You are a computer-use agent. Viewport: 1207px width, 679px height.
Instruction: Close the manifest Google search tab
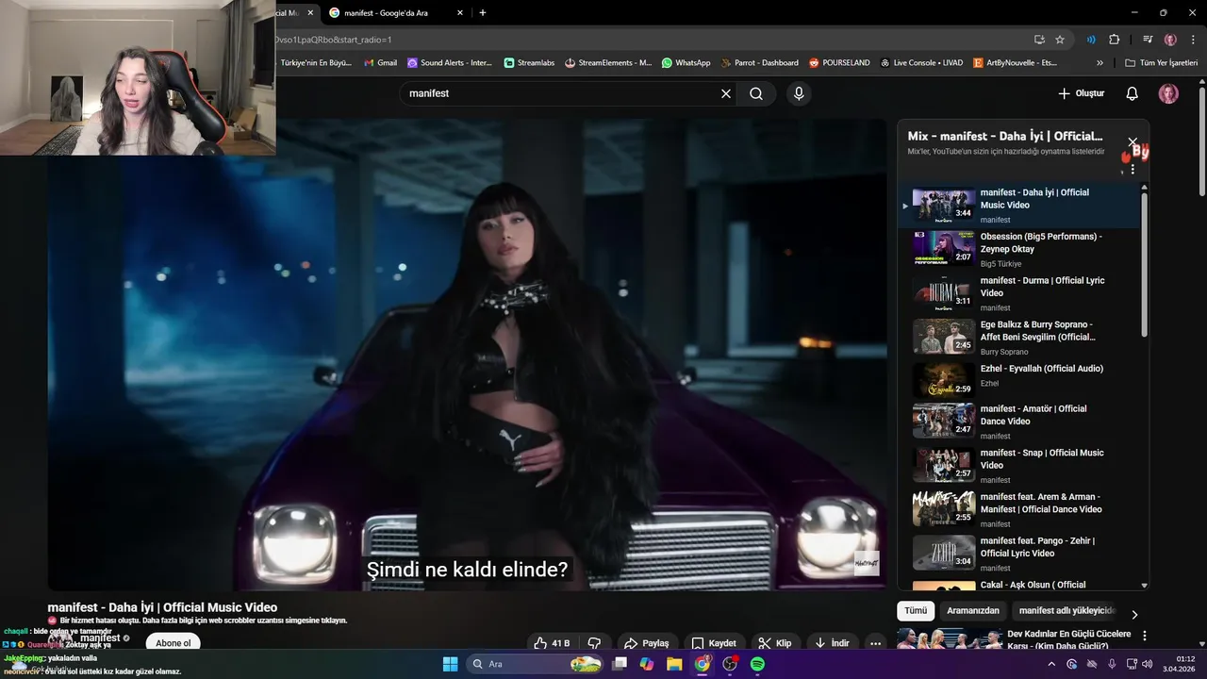[460, 13]
